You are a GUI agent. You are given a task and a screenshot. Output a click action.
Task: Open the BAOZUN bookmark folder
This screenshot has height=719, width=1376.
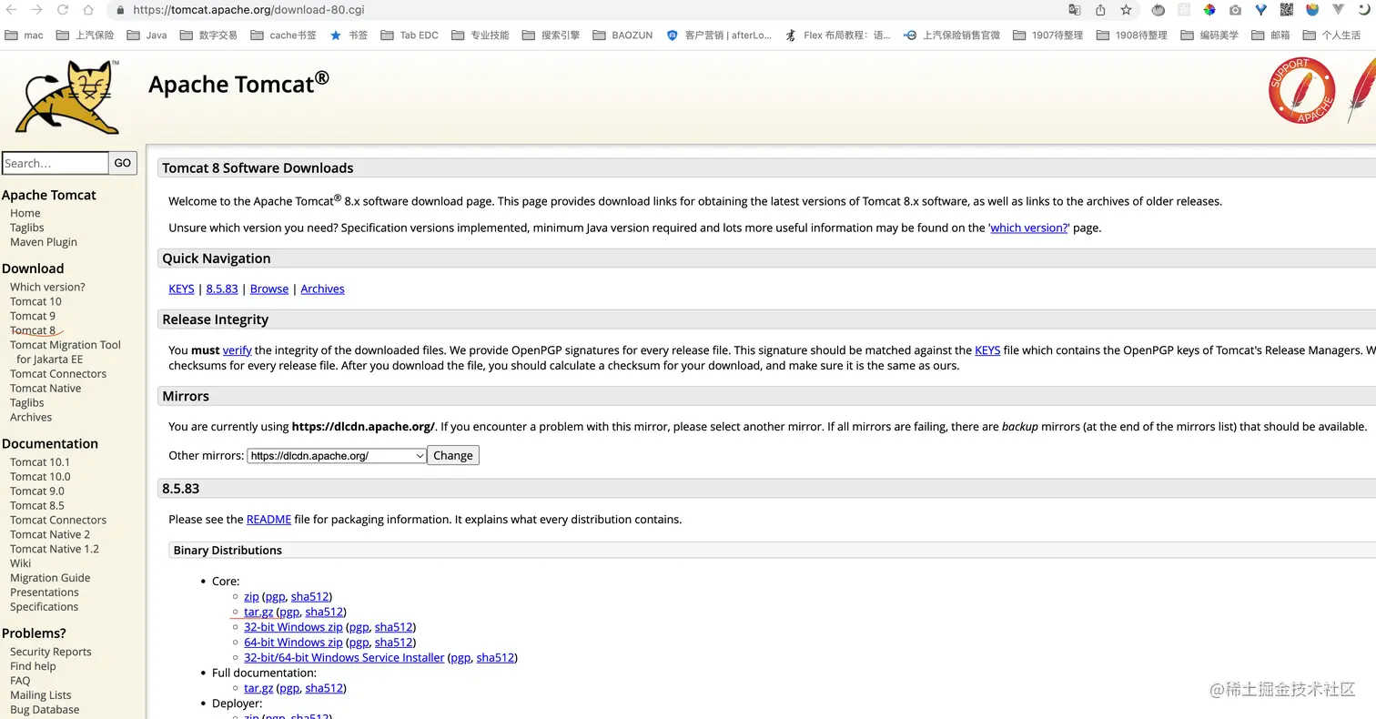pos(622,35)
